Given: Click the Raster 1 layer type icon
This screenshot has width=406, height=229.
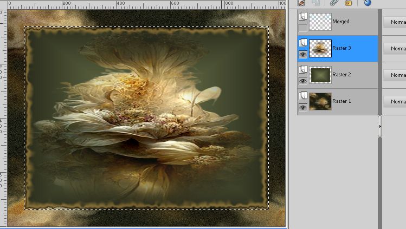Looking at the screenshot, I should (x=303, y=96).
